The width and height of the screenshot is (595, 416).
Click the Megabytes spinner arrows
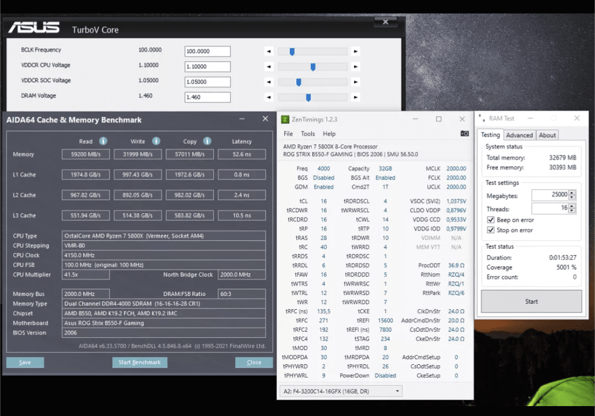click(572, 195)
